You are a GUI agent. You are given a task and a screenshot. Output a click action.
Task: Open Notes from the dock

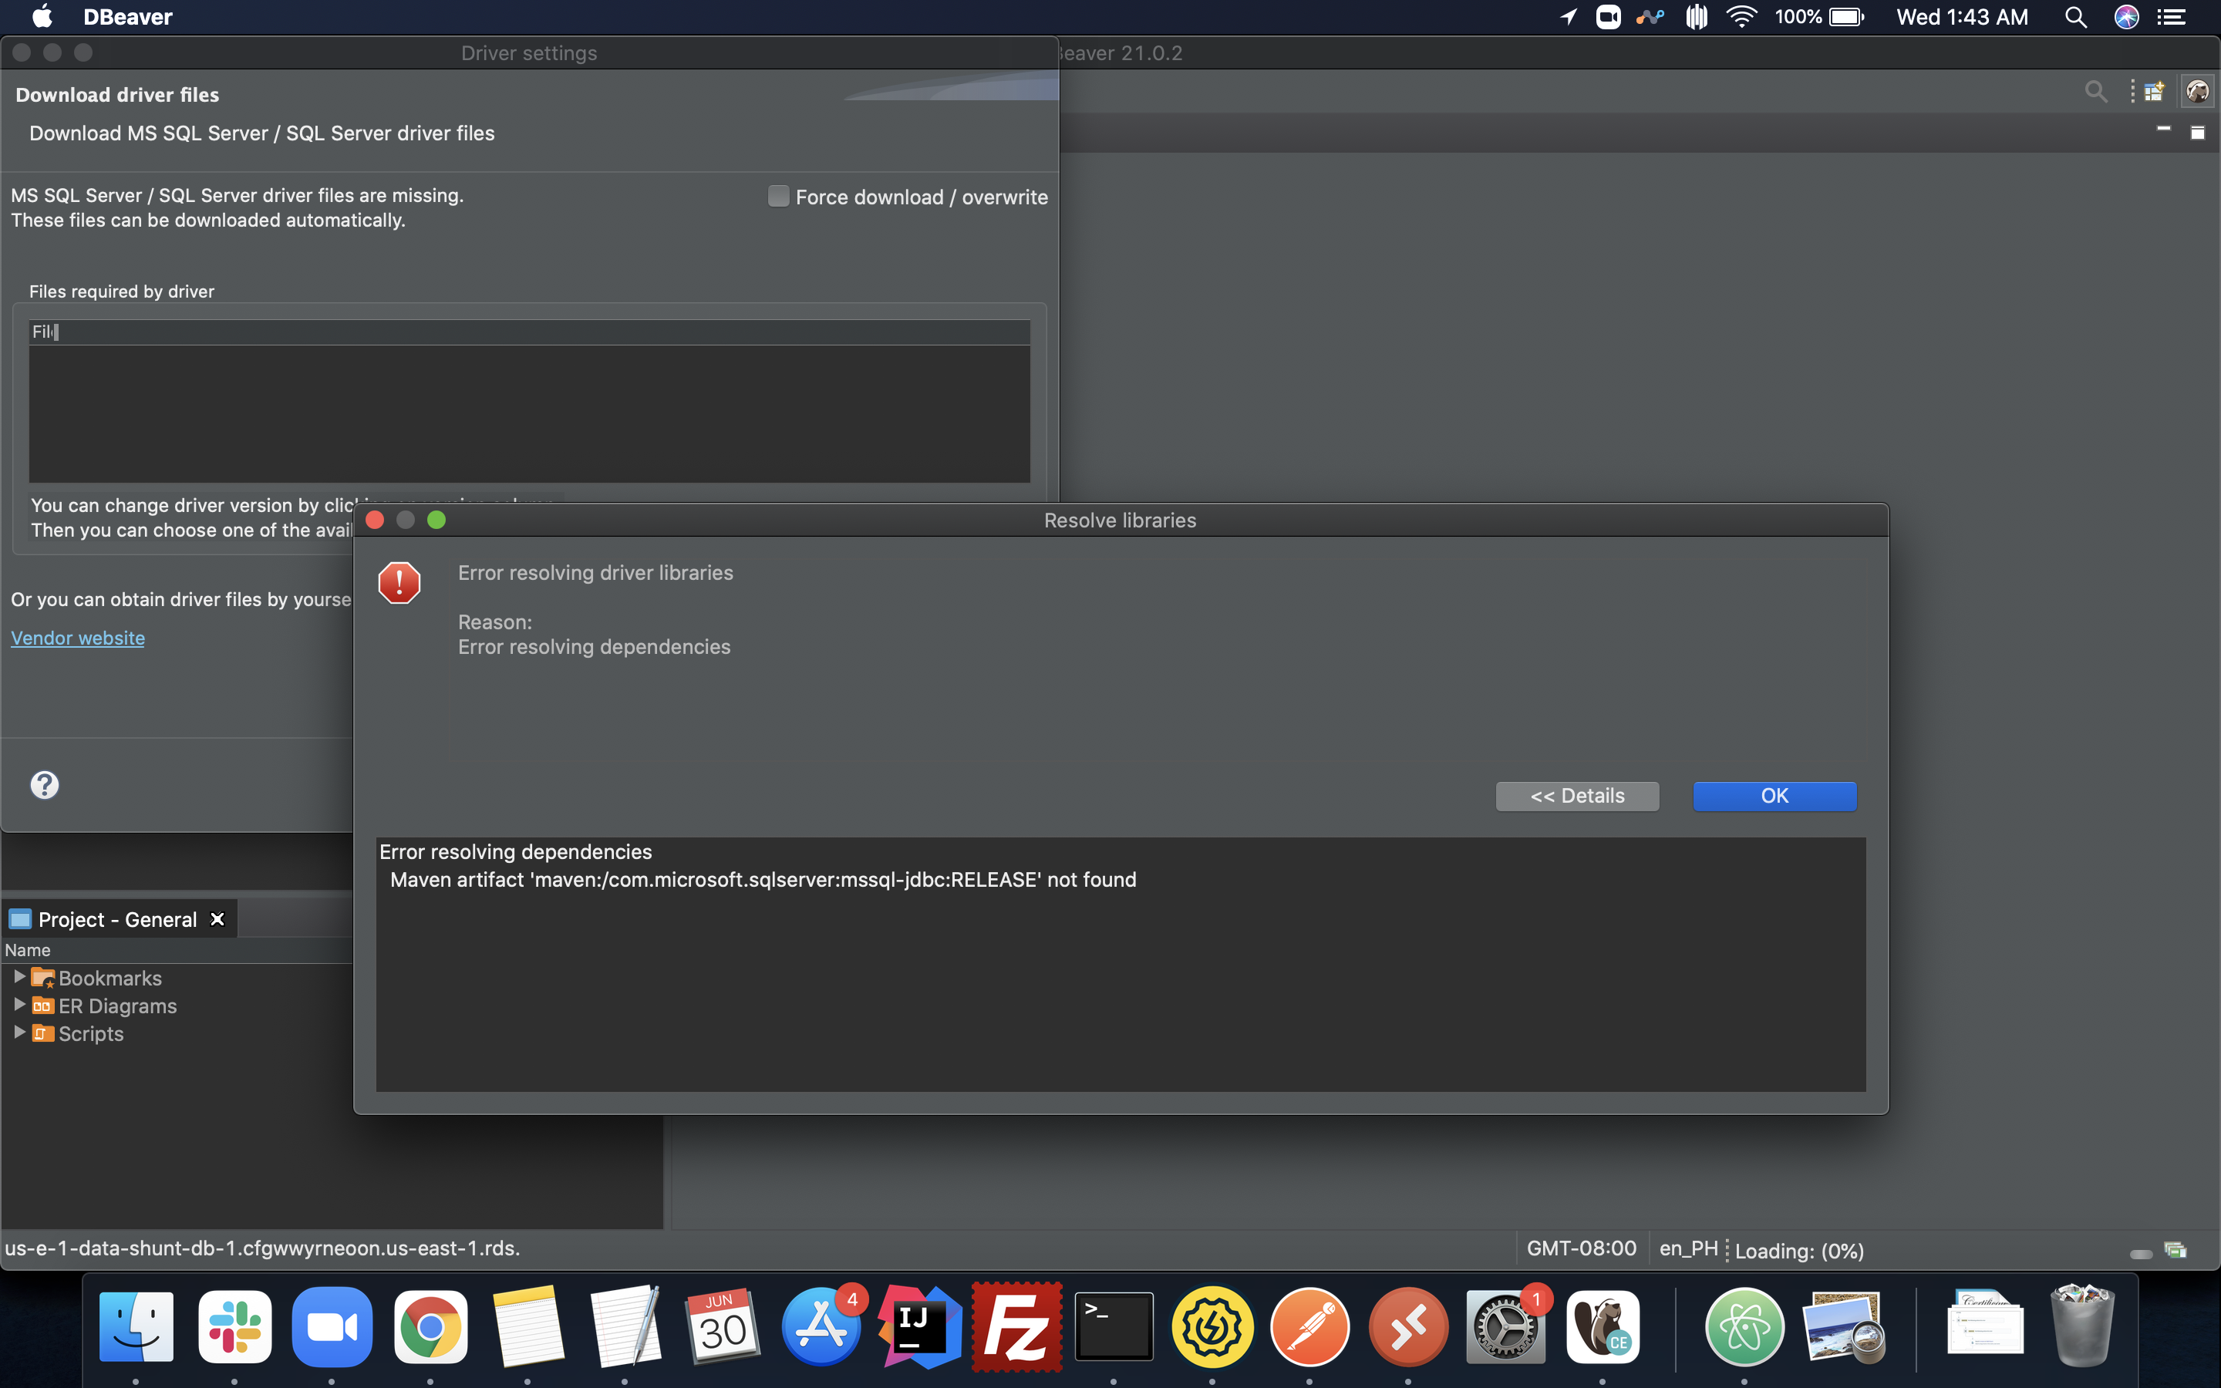[527, 1326]
